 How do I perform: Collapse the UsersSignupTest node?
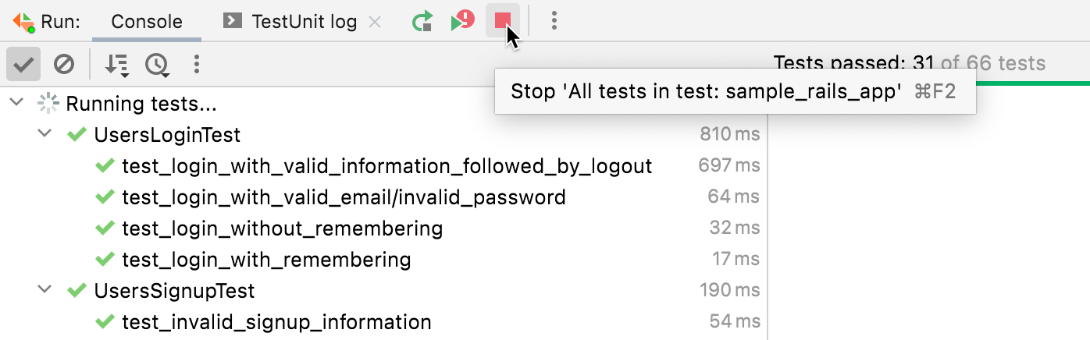(47, 291)
